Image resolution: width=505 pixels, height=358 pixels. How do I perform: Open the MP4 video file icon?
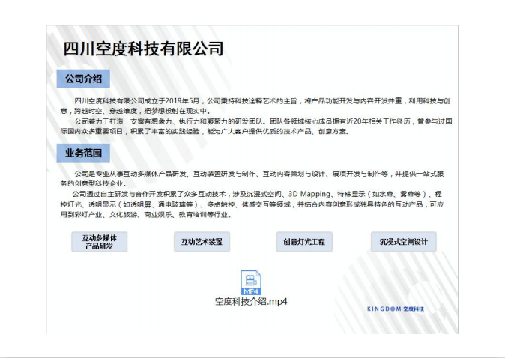[x=251, y=282]
